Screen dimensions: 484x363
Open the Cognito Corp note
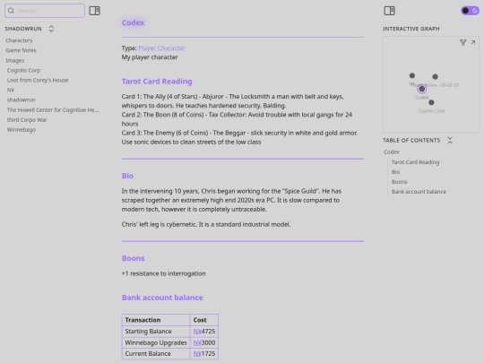coord(23,71)
